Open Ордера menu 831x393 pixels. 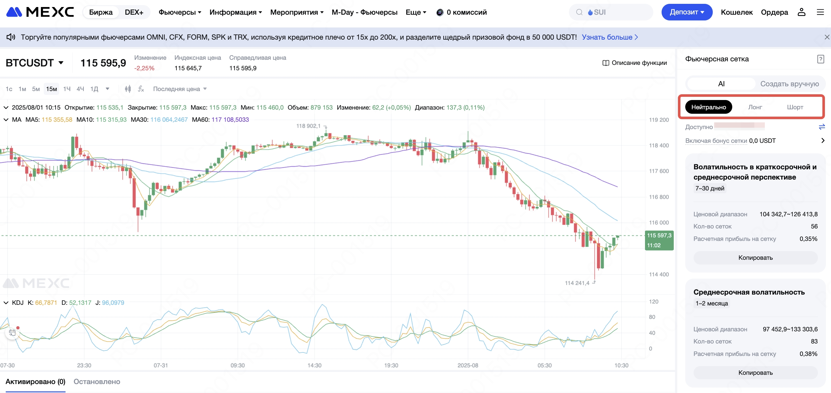[x=774, y=12]
